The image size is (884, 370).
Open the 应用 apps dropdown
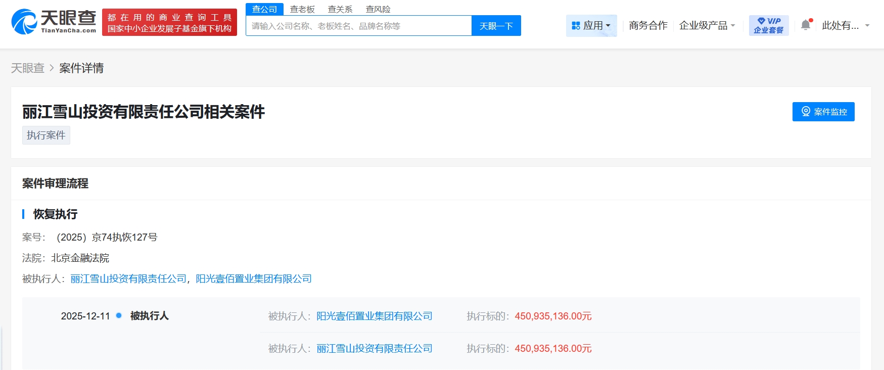(591, 25)
